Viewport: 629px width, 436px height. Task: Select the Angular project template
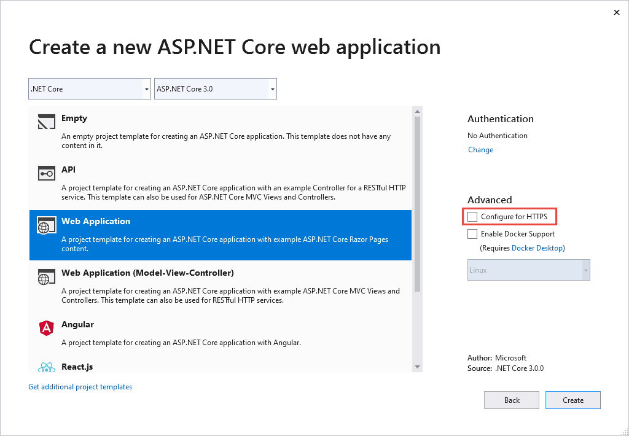click(x=221, y=333)
